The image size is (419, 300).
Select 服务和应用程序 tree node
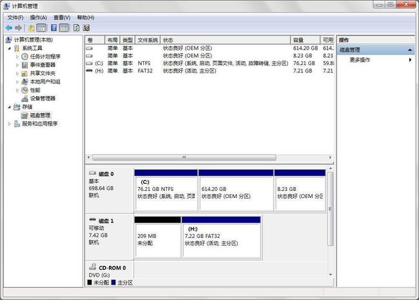coord(39,124)
